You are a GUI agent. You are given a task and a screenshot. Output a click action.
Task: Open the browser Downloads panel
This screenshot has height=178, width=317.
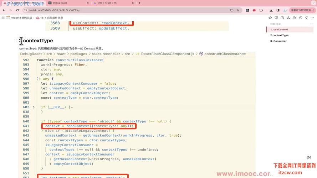271,10
